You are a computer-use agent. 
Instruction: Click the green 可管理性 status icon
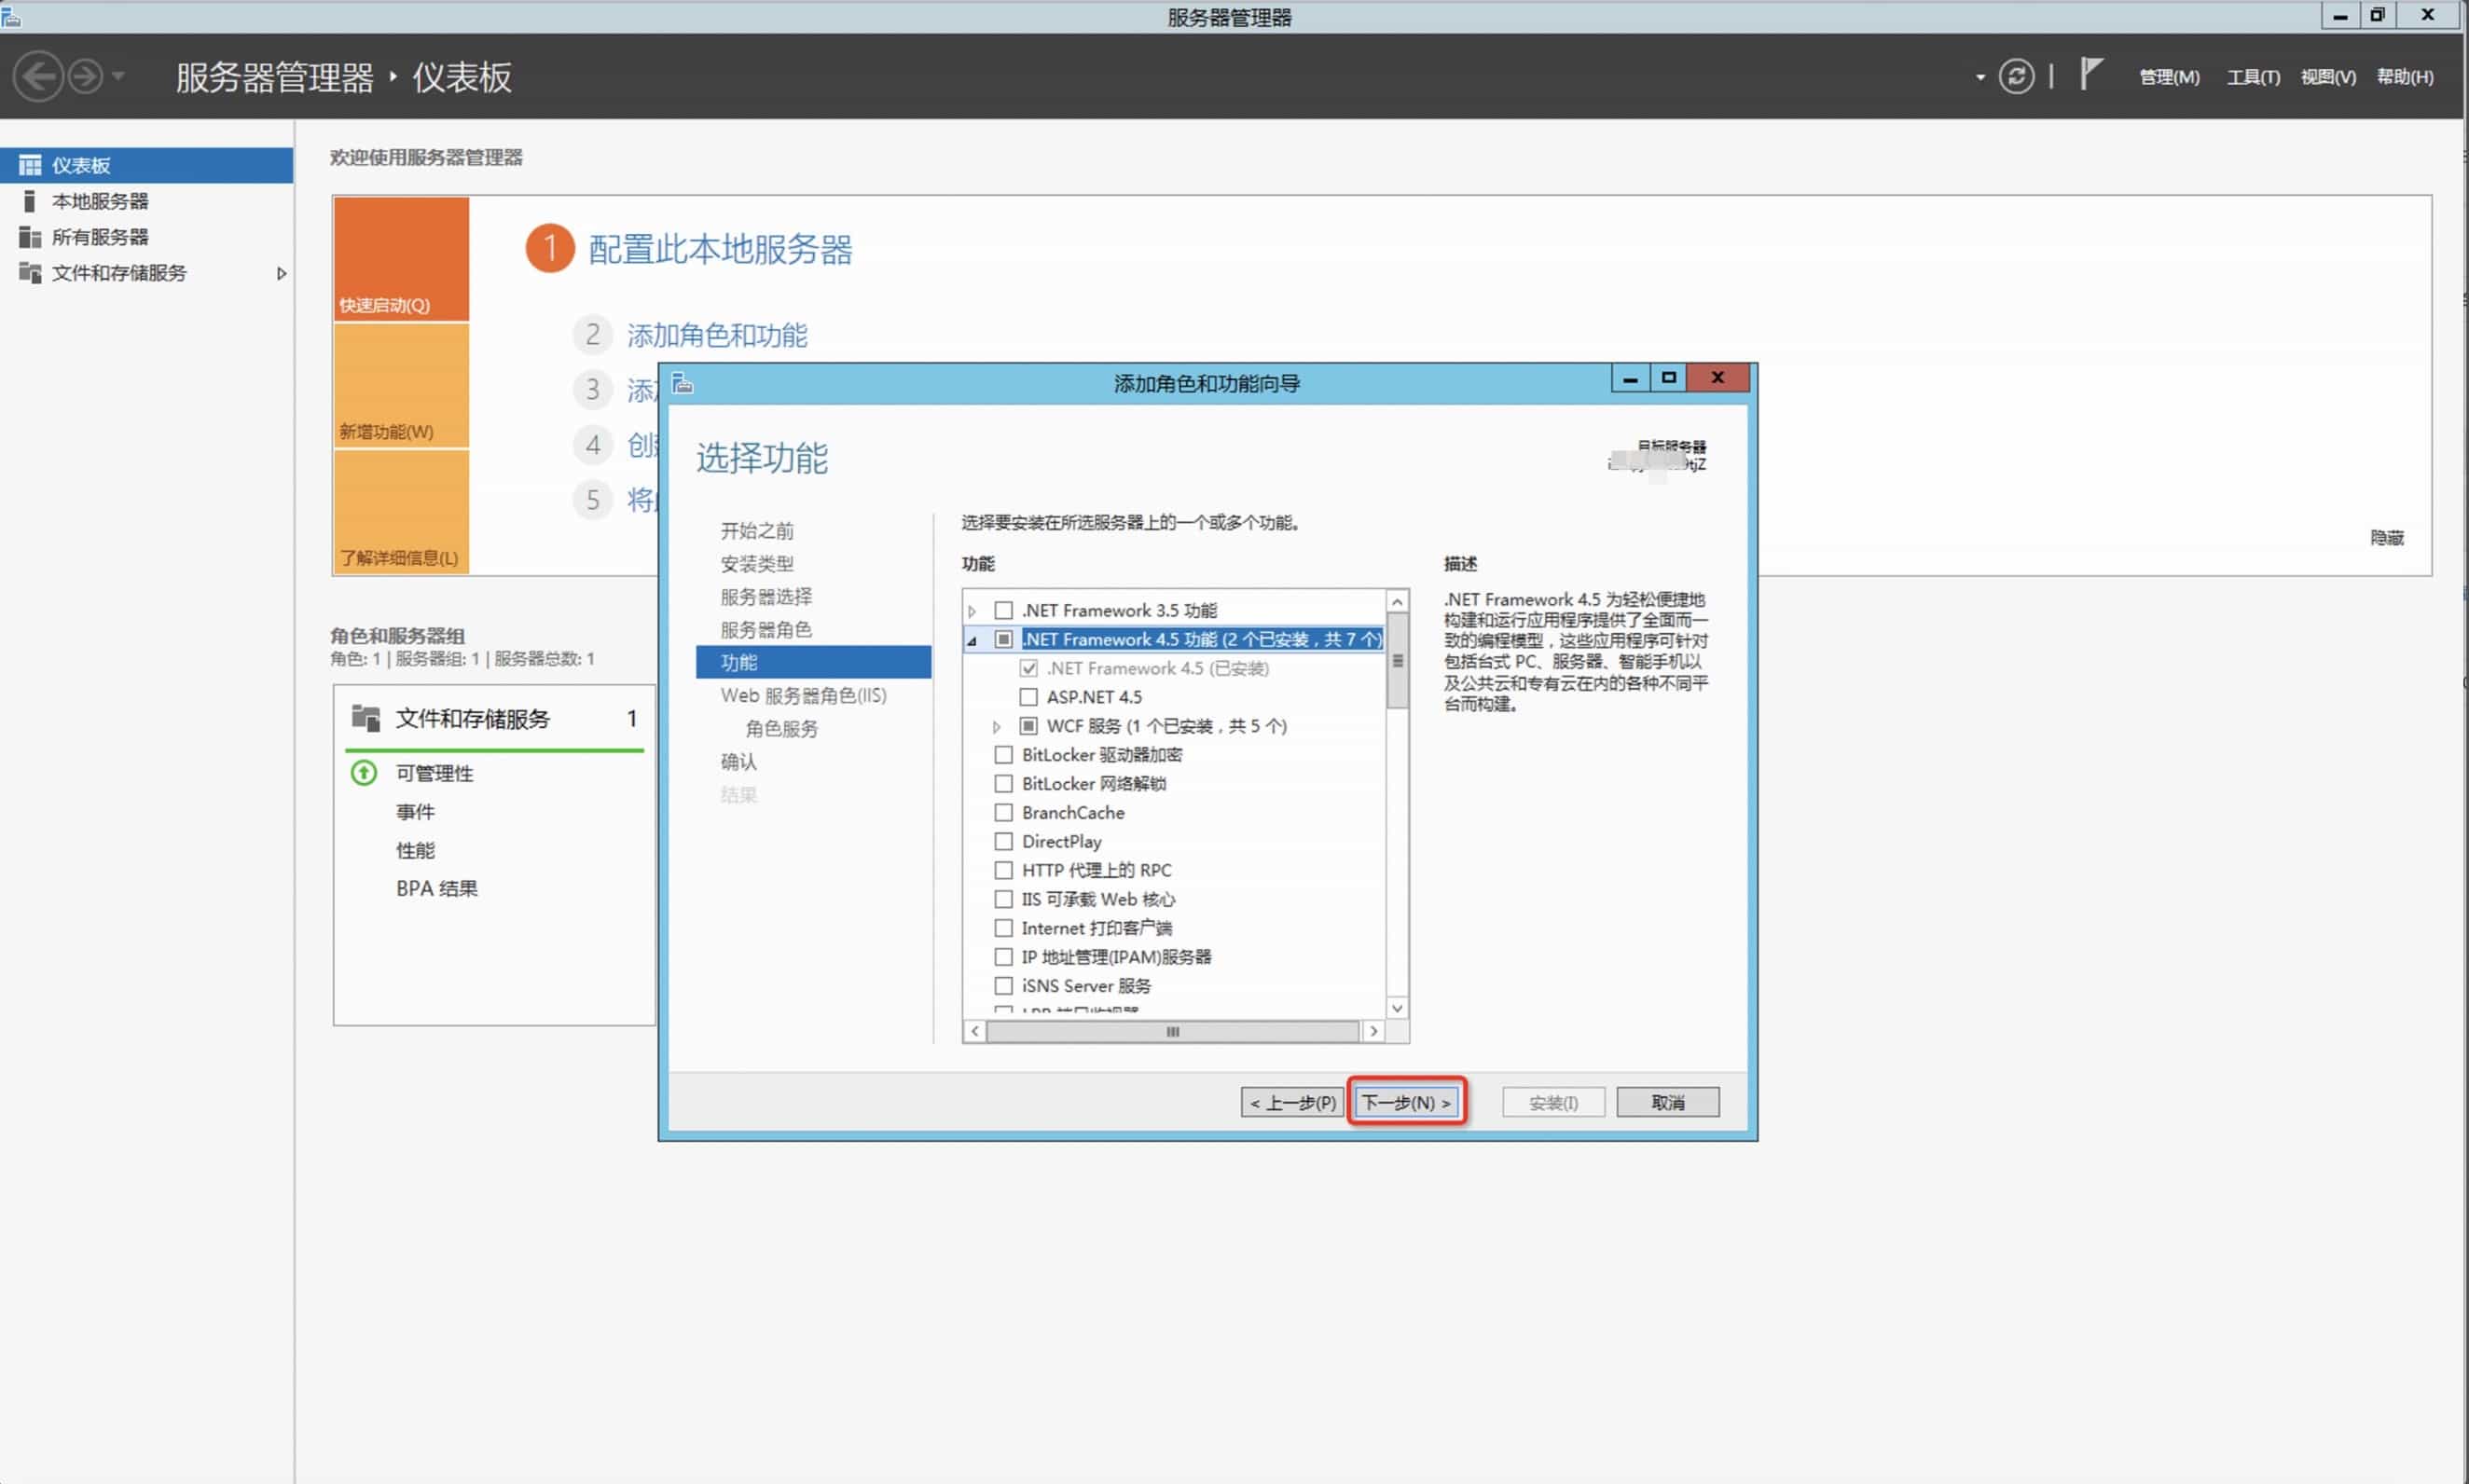coord(364,773)
